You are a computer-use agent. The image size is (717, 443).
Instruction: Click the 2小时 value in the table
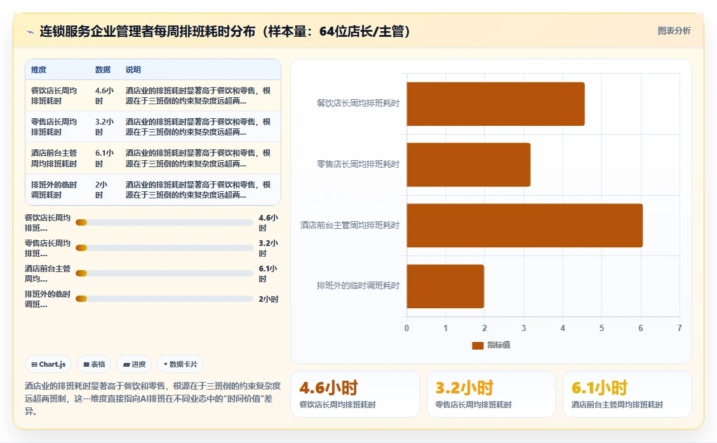click(x=101, y=190)
